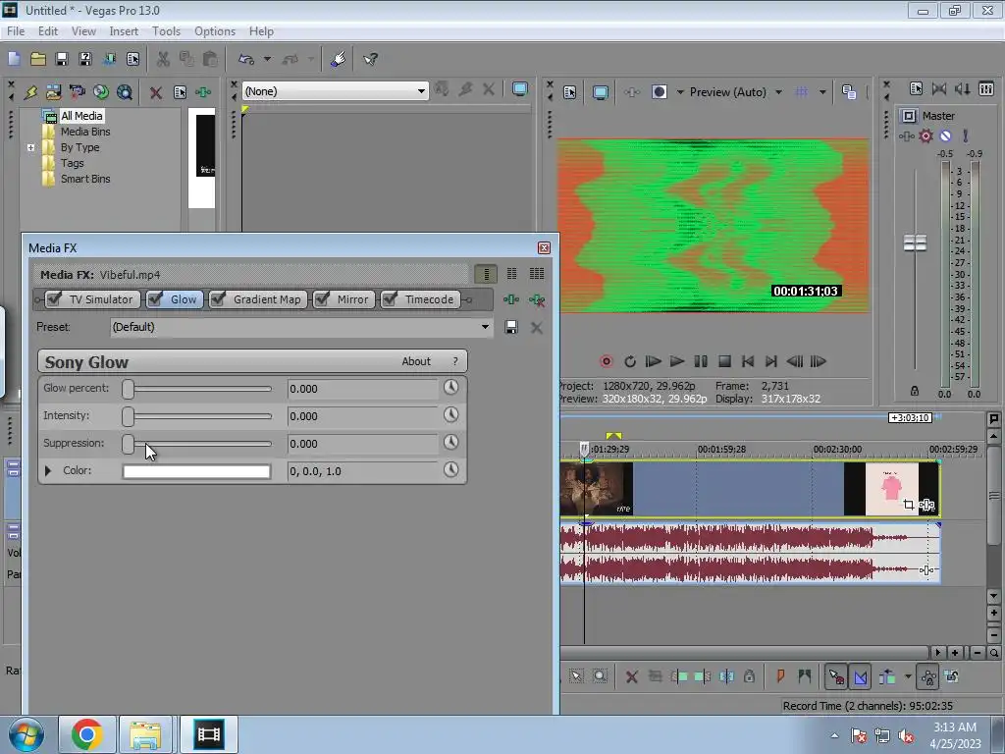This screenshot has width=1005, height=754.
Task: Open the Insert menu
Action: (124, 30)
